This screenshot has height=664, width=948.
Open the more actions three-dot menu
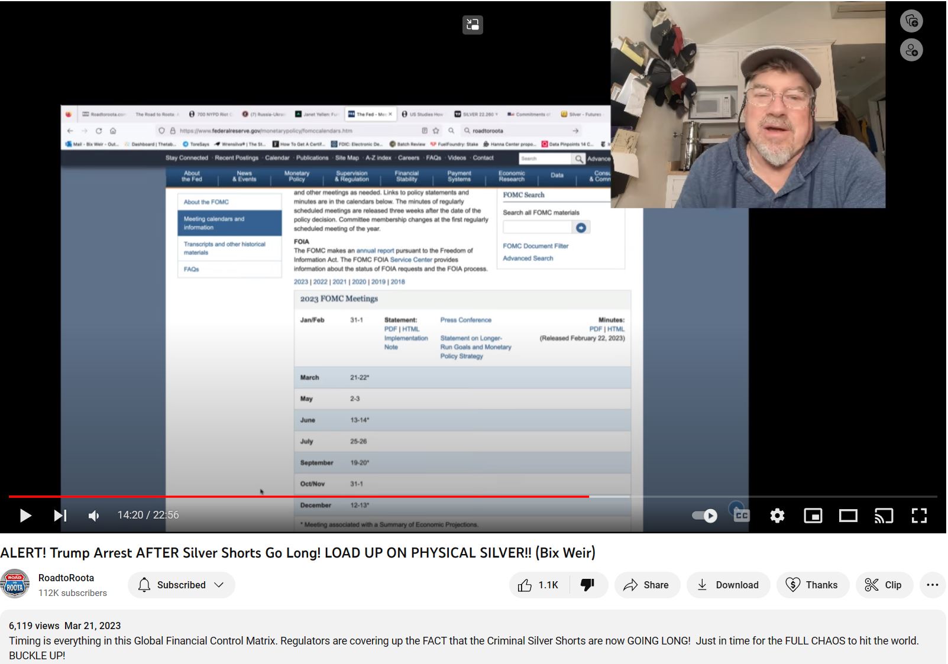tap(933, 585)
